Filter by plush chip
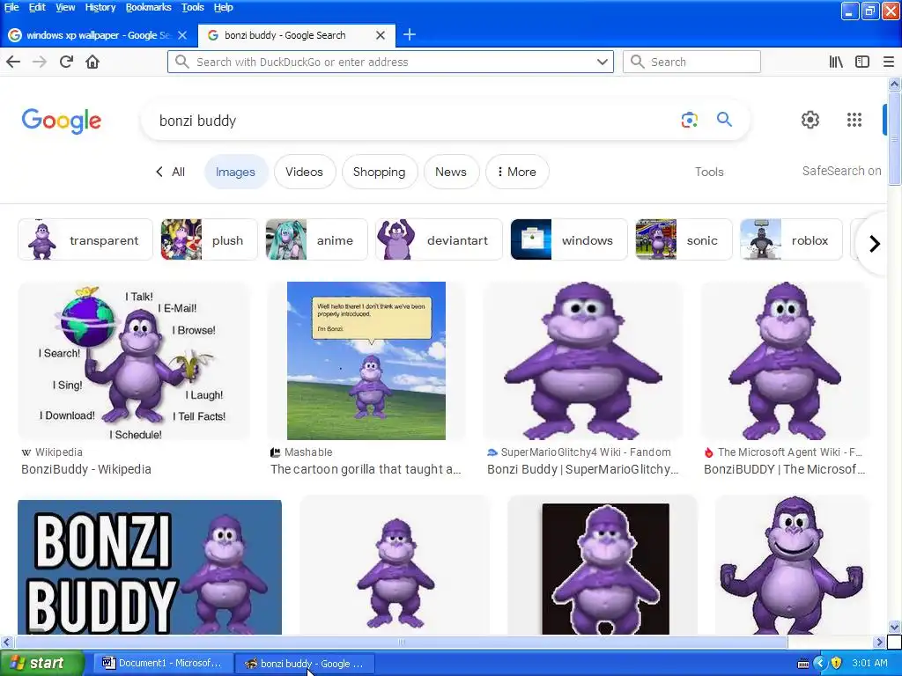The height and width of the screenshot is (676, 902). [x=209, y=239]
